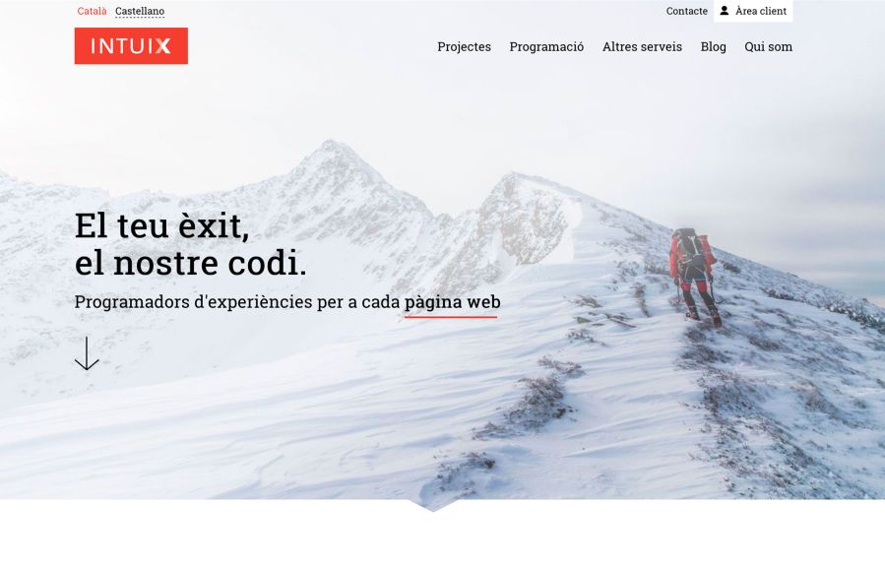Switch language to Català
Image resolution: width=885 pixels, height=567 pixels.
(92, 11)
